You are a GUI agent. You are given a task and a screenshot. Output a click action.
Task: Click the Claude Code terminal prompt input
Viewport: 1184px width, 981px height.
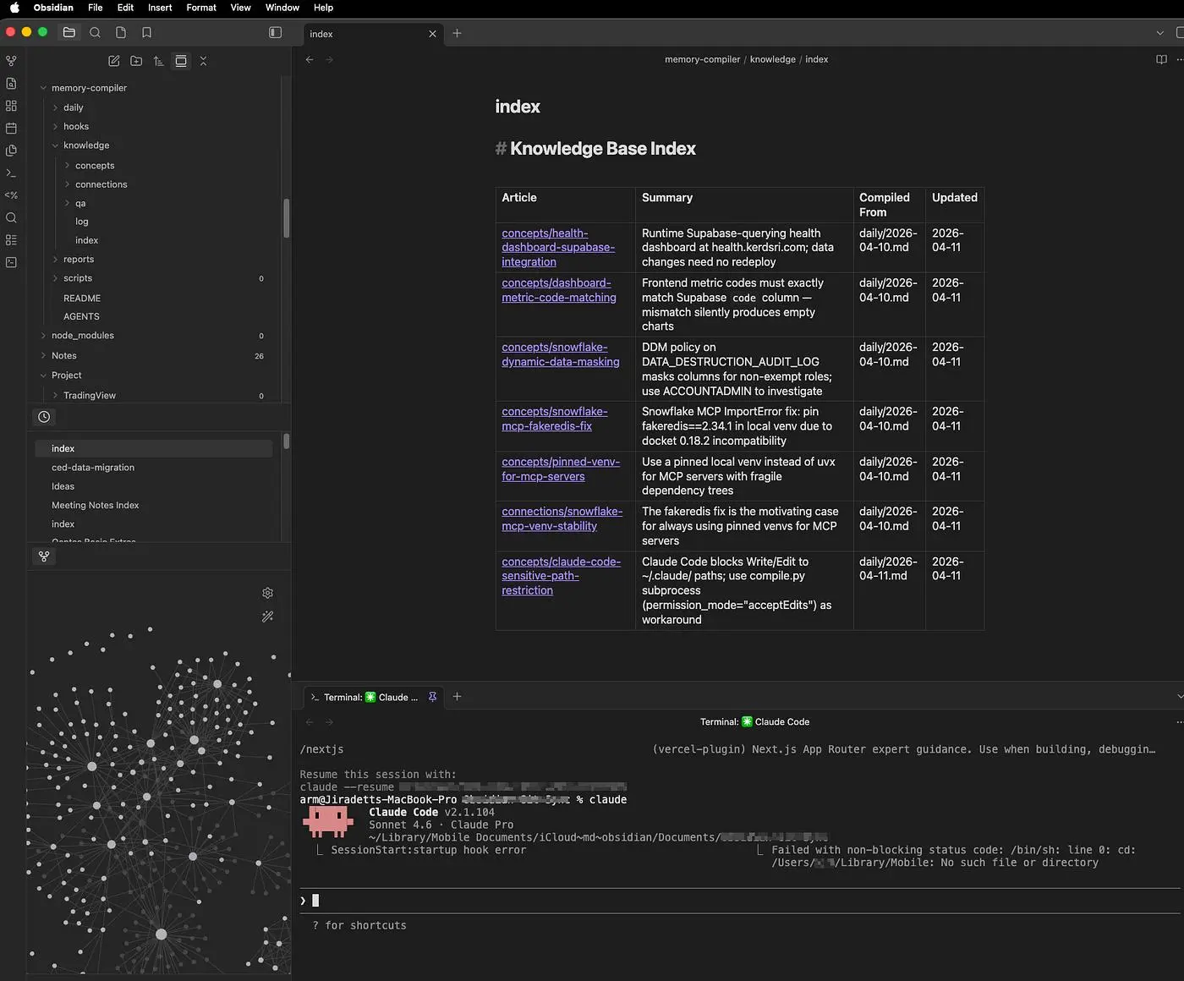point(740,901)
